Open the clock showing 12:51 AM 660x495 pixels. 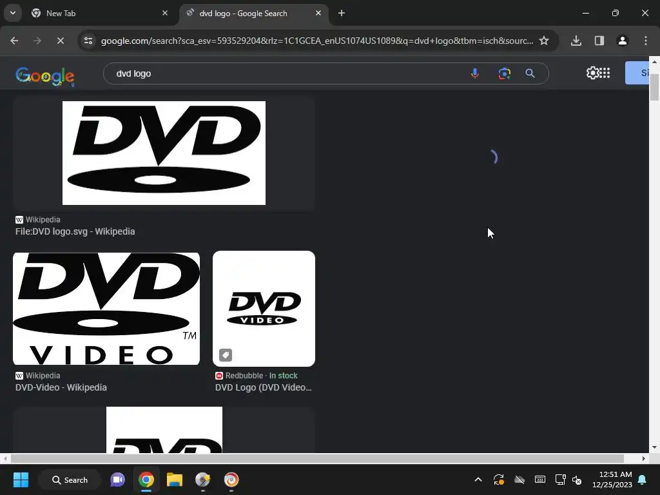[x=612, y=480]
